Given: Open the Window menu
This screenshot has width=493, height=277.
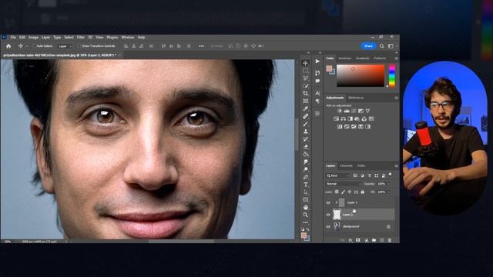Looking at the screenshot, I should click(x=128, y=38).
